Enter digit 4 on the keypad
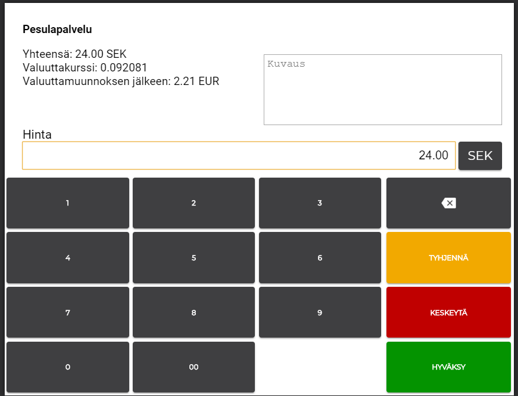This screenshot has height=396, width=518. click(x=67, y=258)
